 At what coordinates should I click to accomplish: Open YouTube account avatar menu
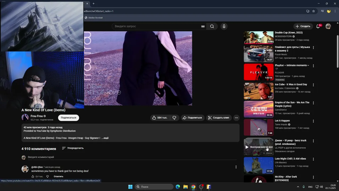[328, 26]
